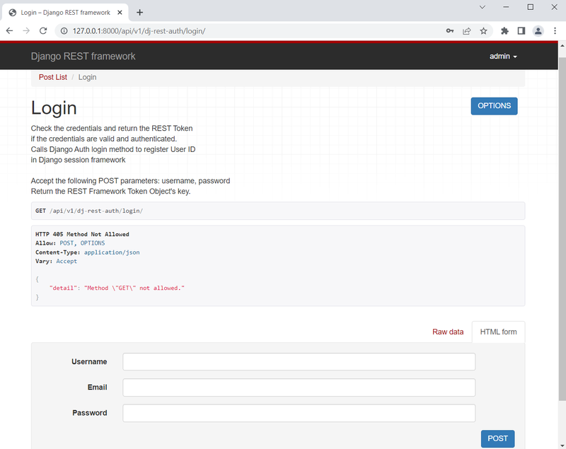Select the Login – Django REST framework tab
The height and width of the screenshot is (449, 566).
coord(65,13)
